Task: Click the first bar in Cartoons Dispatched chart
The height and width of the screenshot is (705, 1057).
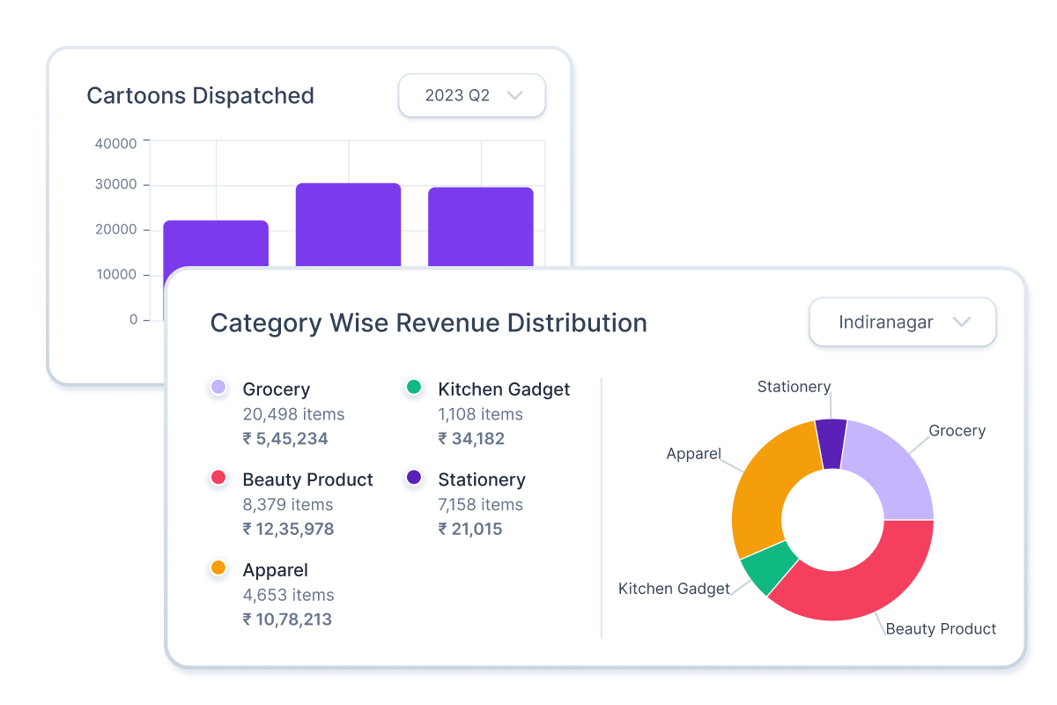Action: pyautogui.click(x=216, y=243)
